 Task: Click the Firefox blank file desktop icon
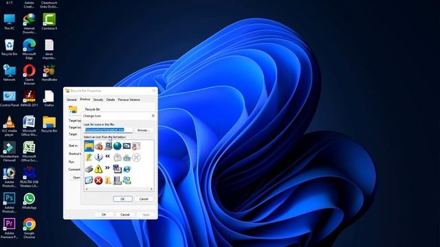click(x=49, y=98)
